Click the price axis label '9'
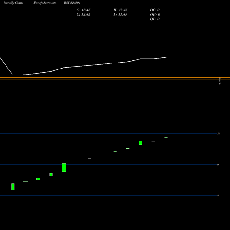Image resolution: width=230 pixels, height=230 pixels. [218, 165]
